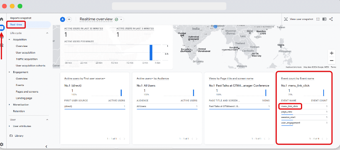Share this report using the share icon
The image size is (340, 150).
[x=331, y=19]
